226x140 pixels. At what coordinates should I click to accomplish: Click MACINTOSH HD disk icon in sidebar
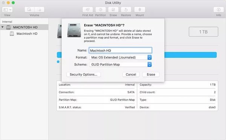pos(9,27)
